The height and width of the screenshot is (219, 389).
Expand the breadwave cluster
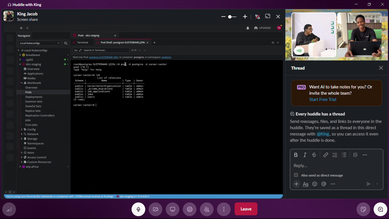(x=20, y=55)
